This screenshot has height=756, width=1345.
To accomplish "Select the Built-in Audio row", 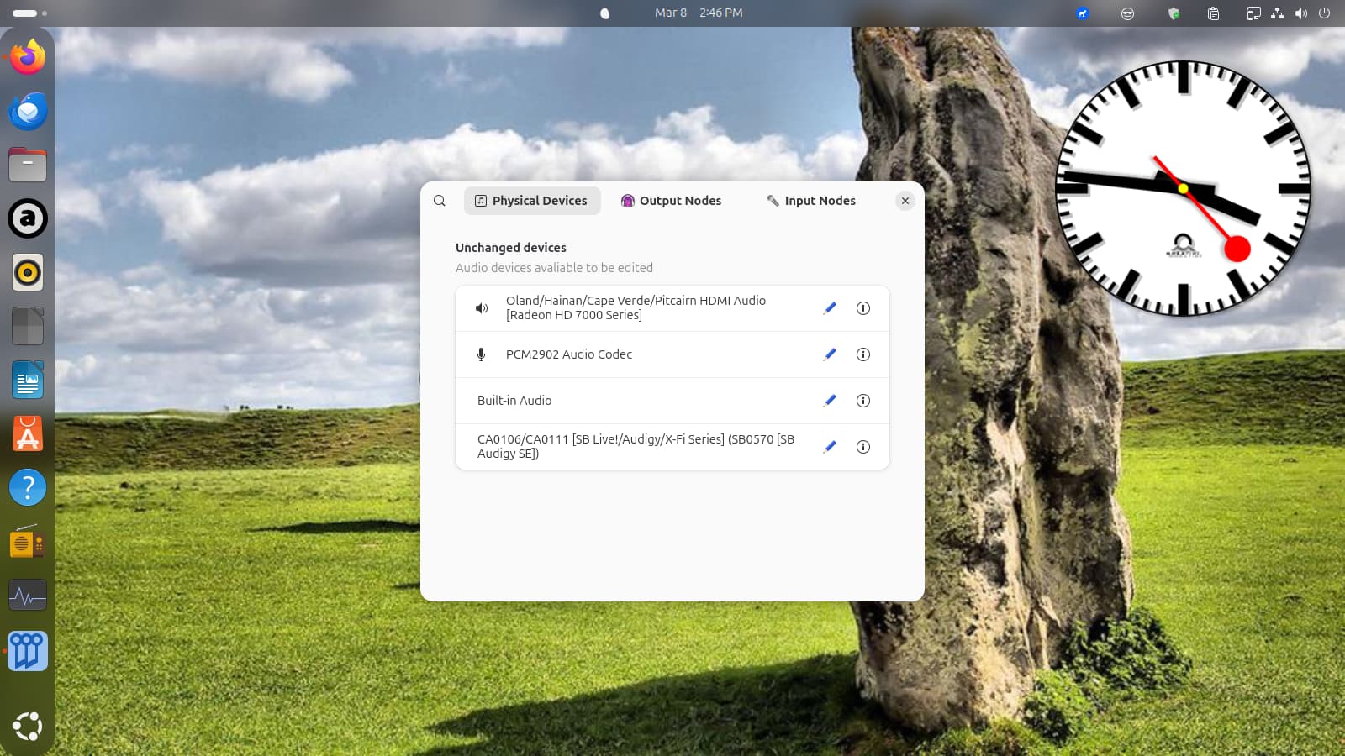I will [639, 401].
